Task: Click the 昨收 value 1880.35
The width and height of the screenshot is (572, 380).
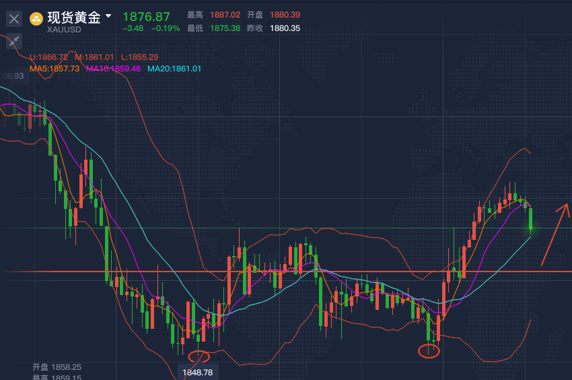Action: tap(285, 28)
